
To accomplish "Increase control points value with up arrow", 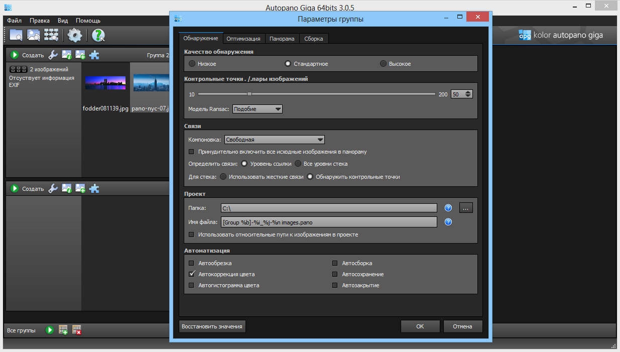I will click(x=468, y=92).
